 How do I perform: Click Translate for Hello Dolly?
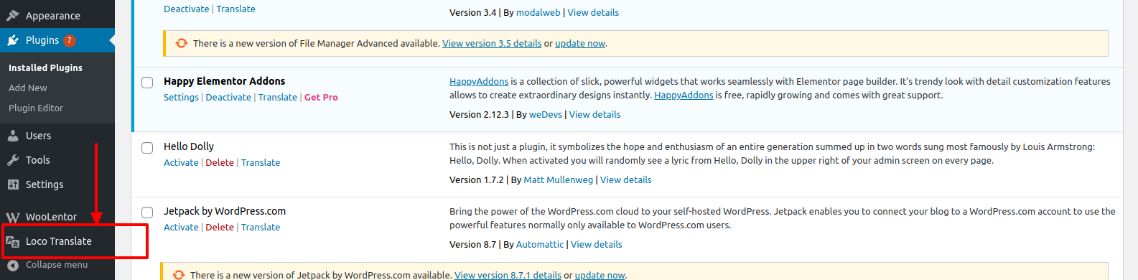click(x=261, y=162)
